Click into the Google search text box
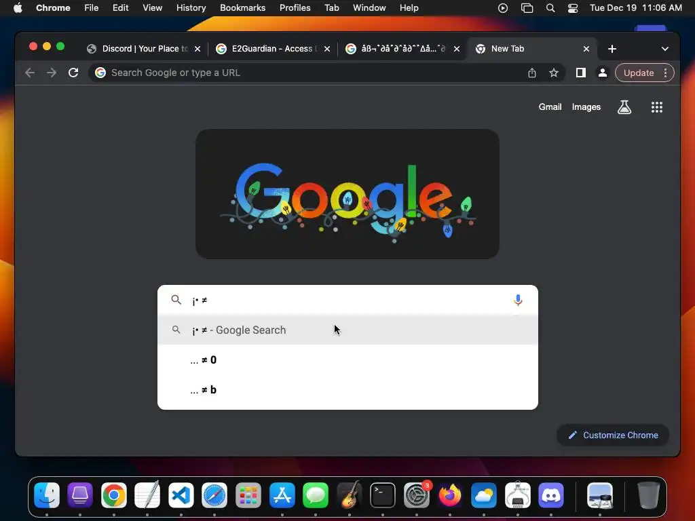The height and width of the screenshot is (521, 695). pyautogui.click(x=348, y=301)
